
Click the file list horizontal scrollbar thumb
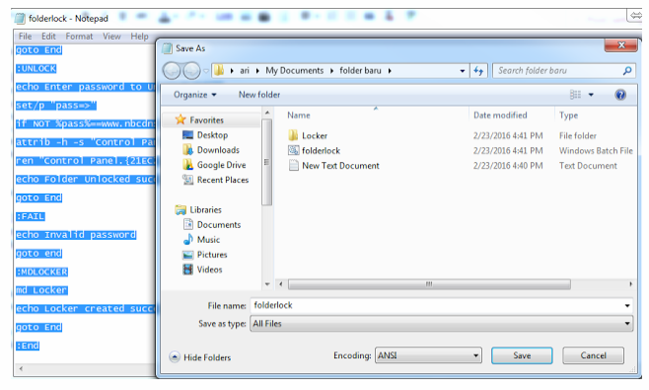(429, 284)
